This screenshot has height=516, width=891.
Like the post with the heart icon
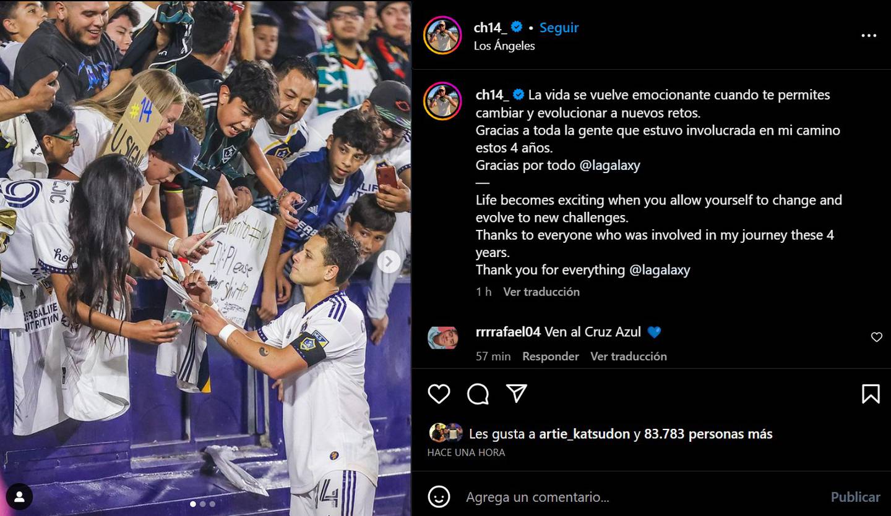click(439, 394)
